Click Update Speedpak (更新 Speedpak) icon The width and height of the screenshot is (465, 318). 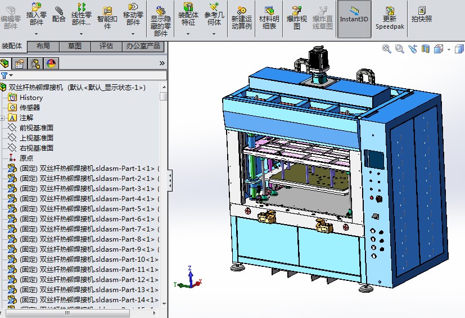[x=390, y=18]
